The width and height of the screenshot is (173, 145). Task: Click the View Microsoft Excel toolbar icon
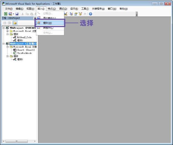[x=6, y=14]
